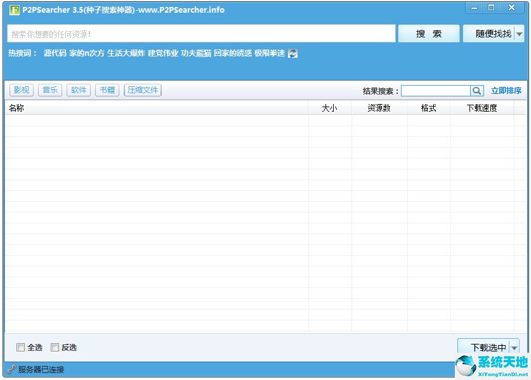This screenshot has height=380, width=531.
Task: Maximize the P2PSearcher window
Action: [492, 8]
